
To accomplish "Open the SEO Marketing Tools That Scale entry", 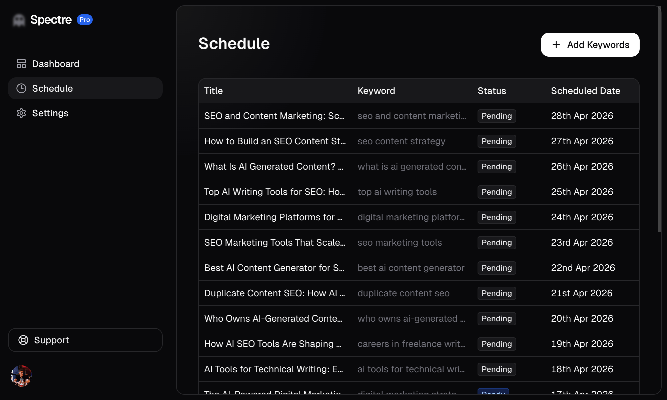I will (275, 242).
